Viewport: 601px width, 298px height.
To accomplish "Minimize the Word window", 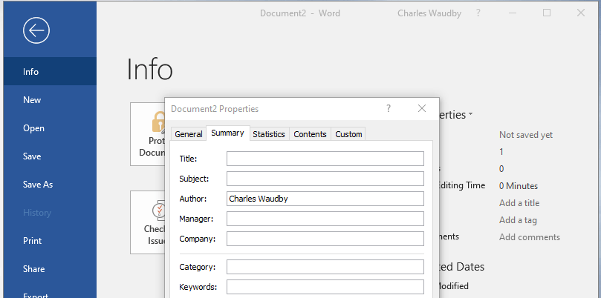I will tap(513, 13).
